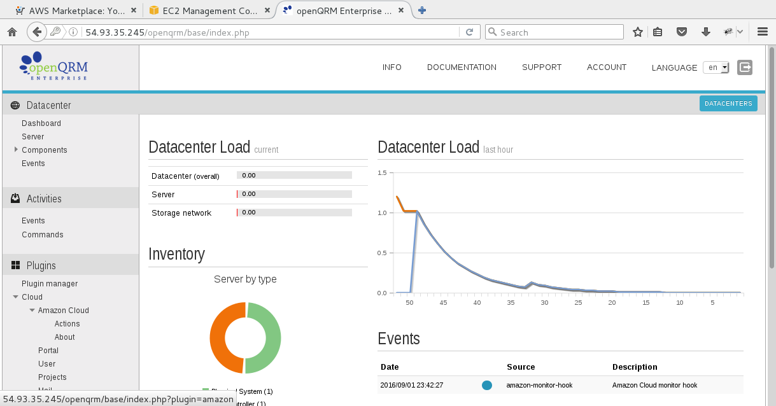Image resolution: width=776 pixels, height=406 pixels.
Task: Select Cloud in the Plugins tree
Action: coord(32,297)
